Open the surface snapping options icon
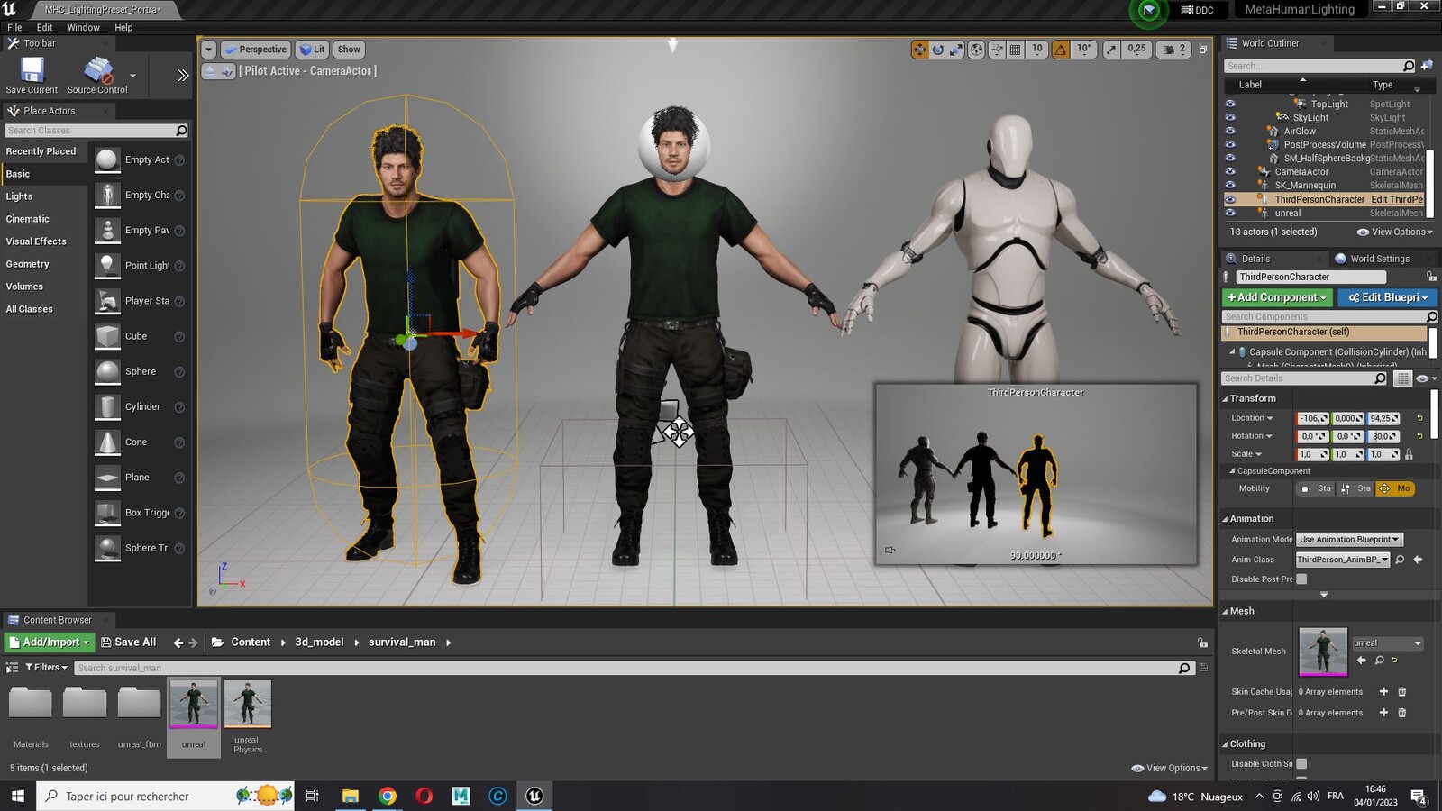This screenshot has height=811, width=1442. pyautogui.click(x=997, y=50)
